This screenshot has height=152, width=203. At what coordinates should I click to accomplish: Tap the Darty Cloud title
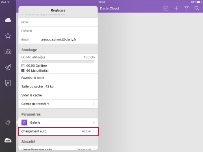pyautogui.click(x=109, y=9)
